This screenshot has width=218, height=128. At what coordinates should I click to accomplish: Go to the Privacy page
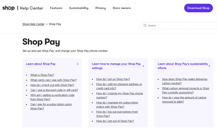pos(101,8)
